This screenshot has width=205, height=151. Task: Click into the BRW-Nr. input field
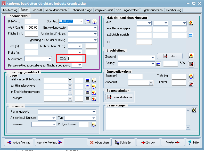coord(31,22)
